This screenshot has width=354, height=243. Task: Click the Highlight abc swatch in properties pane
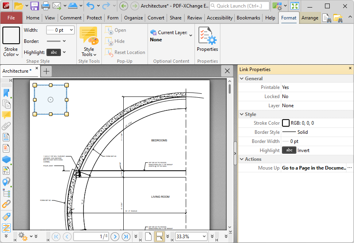[289, 150]
